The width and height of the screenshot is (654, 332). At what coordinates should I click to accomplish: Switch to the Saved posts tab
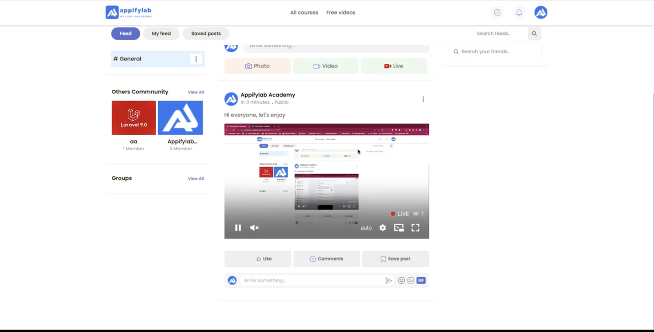206,33
